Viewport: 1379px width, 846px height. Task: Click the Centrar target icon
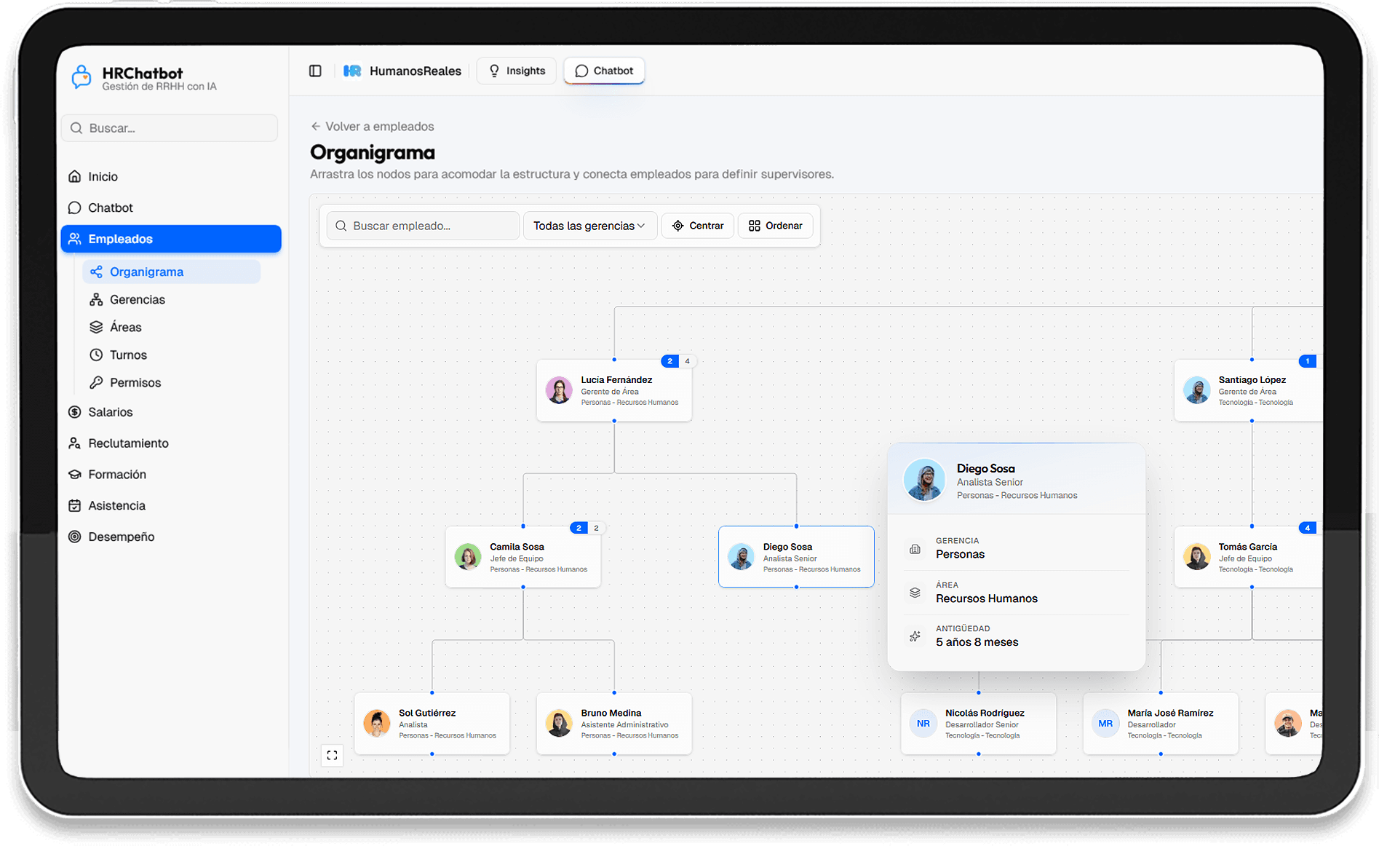[x=677, y=226]
